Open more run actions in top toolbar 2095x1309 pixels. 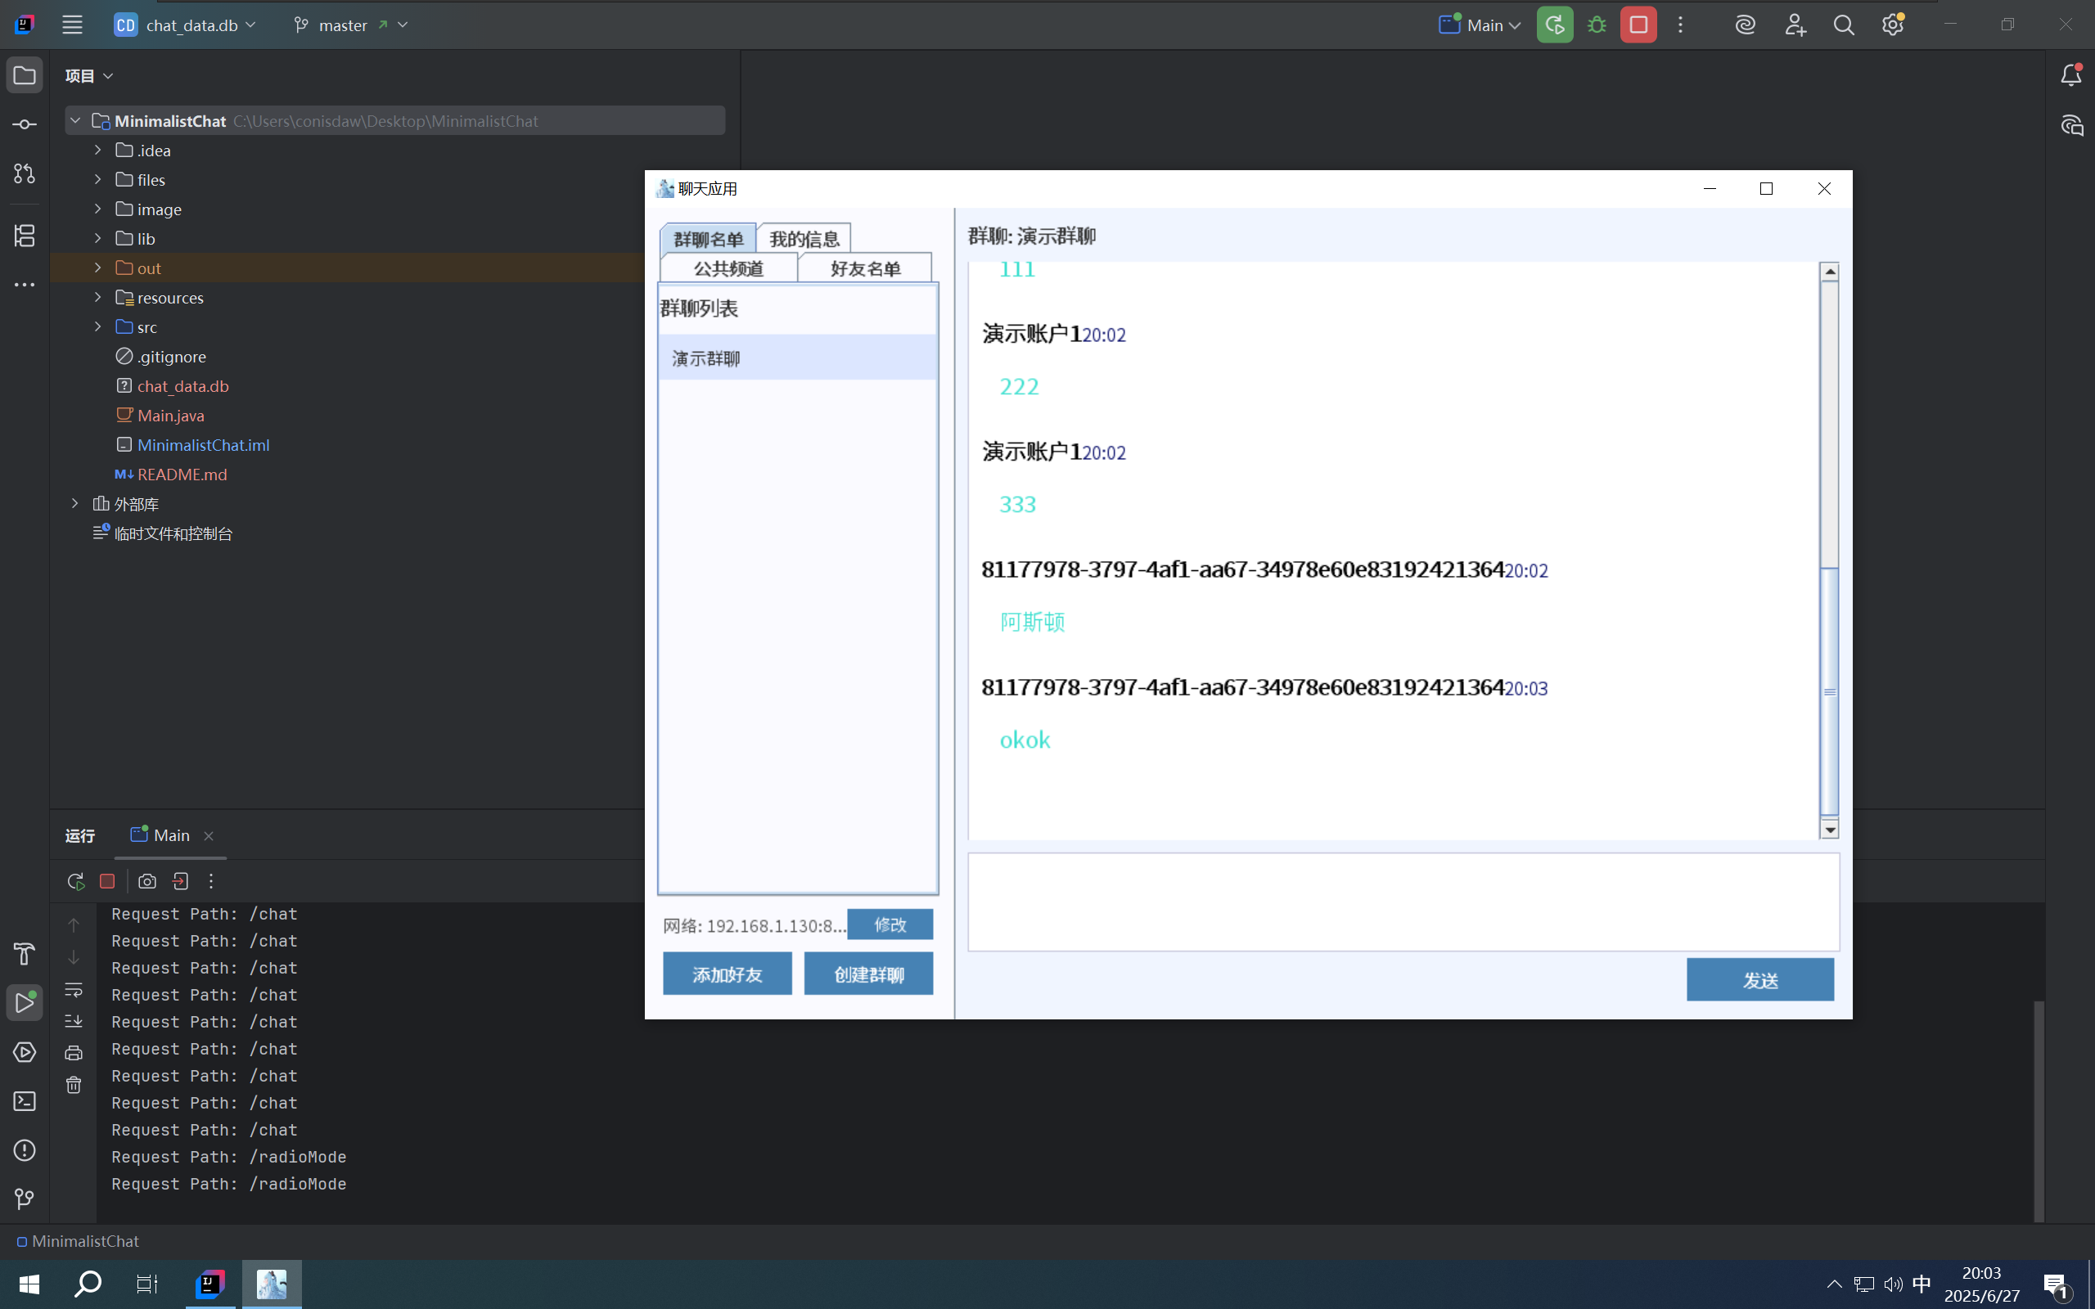(x=1680, y=25)
